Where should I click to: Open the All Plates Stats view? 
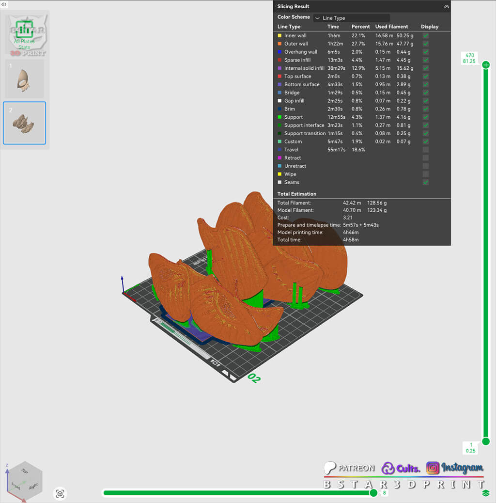[24, 34]
